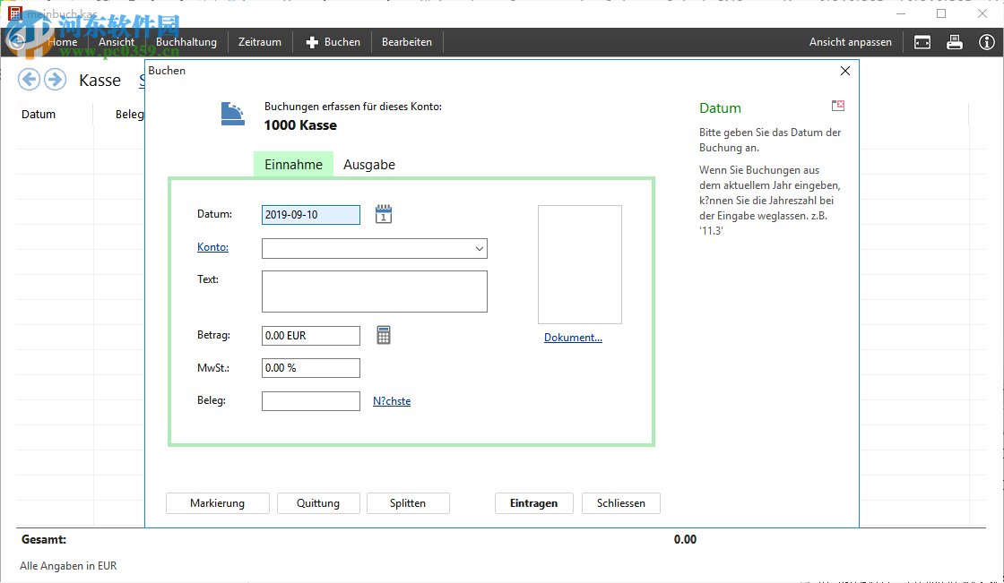Click the print icon in toolbar
This screenshot has height=583, width=1004.
(955, 42)
